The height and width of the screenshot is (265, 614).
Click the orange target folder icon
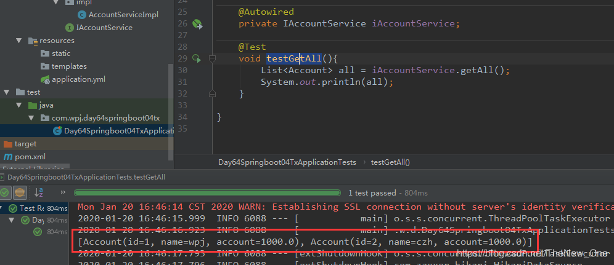(x=8, y=144)
